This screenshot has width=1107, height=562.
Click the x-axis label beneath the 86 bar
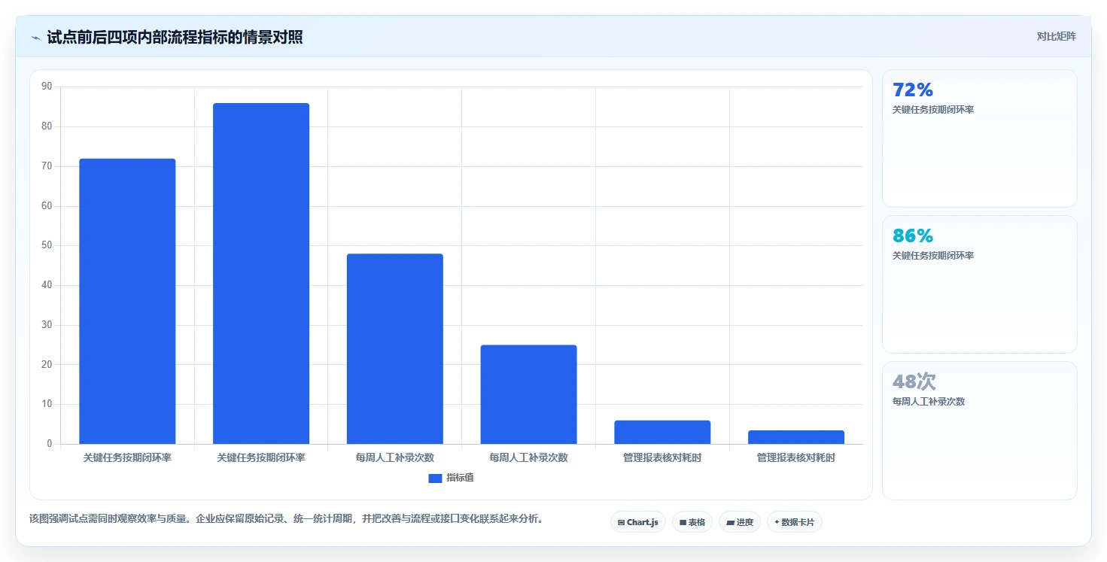pyautogui.click(x=261, y=457)
